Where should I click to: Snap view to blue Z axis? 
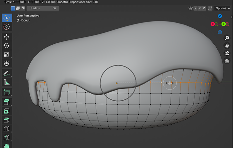[220, 16]
